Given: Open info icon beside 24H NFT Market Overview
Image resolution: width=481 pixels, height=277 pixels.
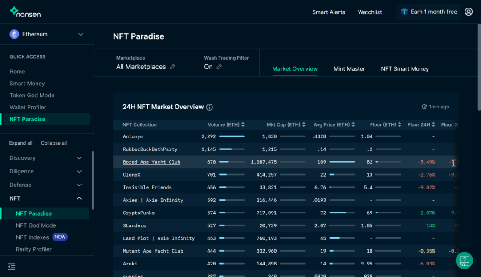Looking at the screenshot, I should point(209,107).
